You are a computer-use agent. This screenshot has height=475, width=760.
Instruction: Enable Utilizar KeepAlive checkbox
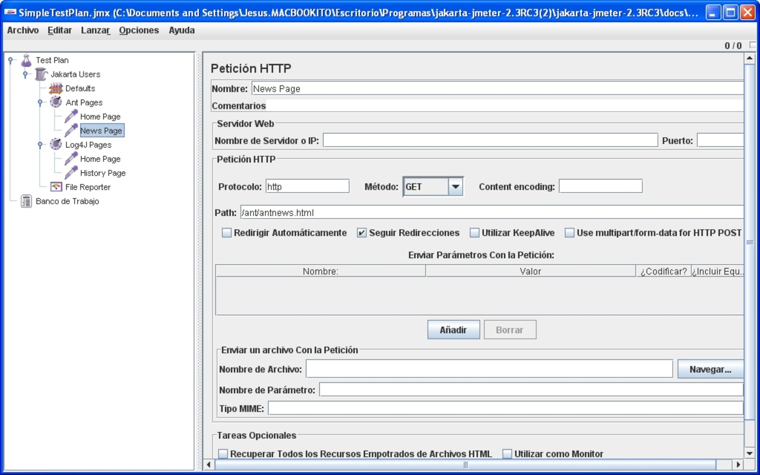click(x=474, y=233)
